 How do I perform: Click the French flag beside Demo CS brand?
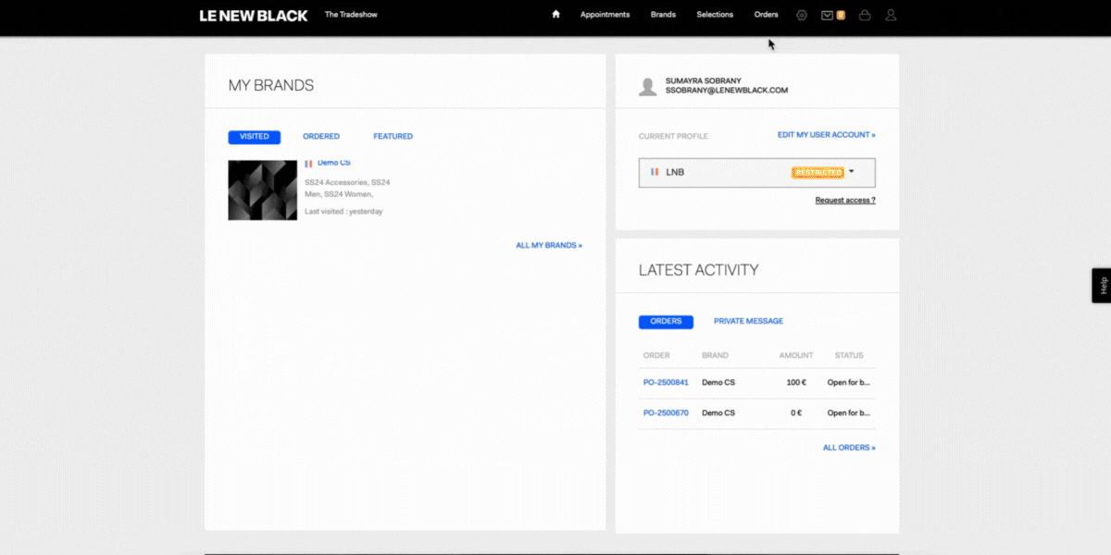click(x=309, y=163)
